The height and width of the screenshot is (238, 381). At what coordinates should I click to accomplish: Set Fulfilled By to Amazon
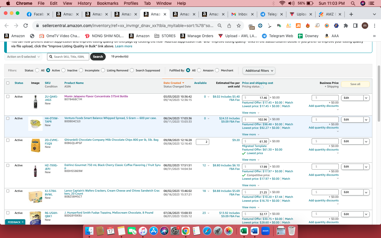tap(199, 71)
